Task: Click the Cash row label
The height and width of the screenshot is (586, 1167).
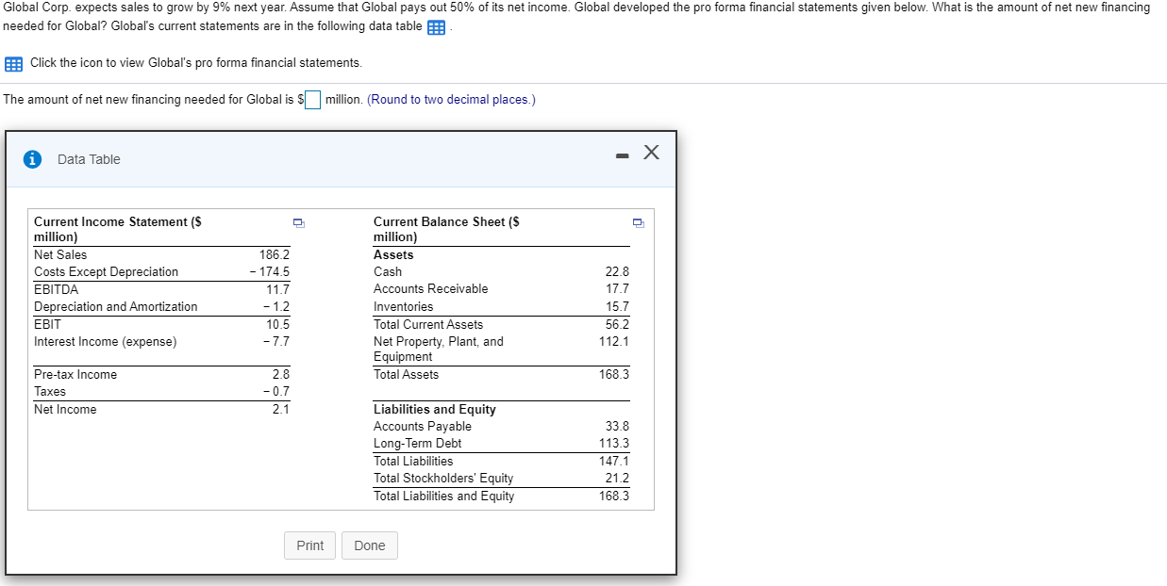Action: 388,272
